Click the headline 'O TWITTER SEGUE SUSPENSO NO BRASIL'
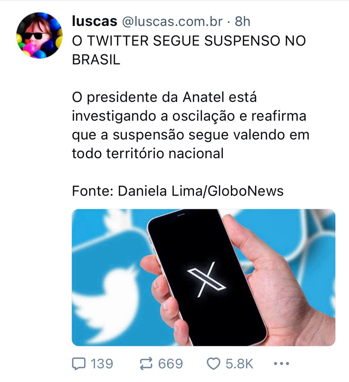Image resolution: width=349 pixels, height=382 pixels. click(188, 50)
